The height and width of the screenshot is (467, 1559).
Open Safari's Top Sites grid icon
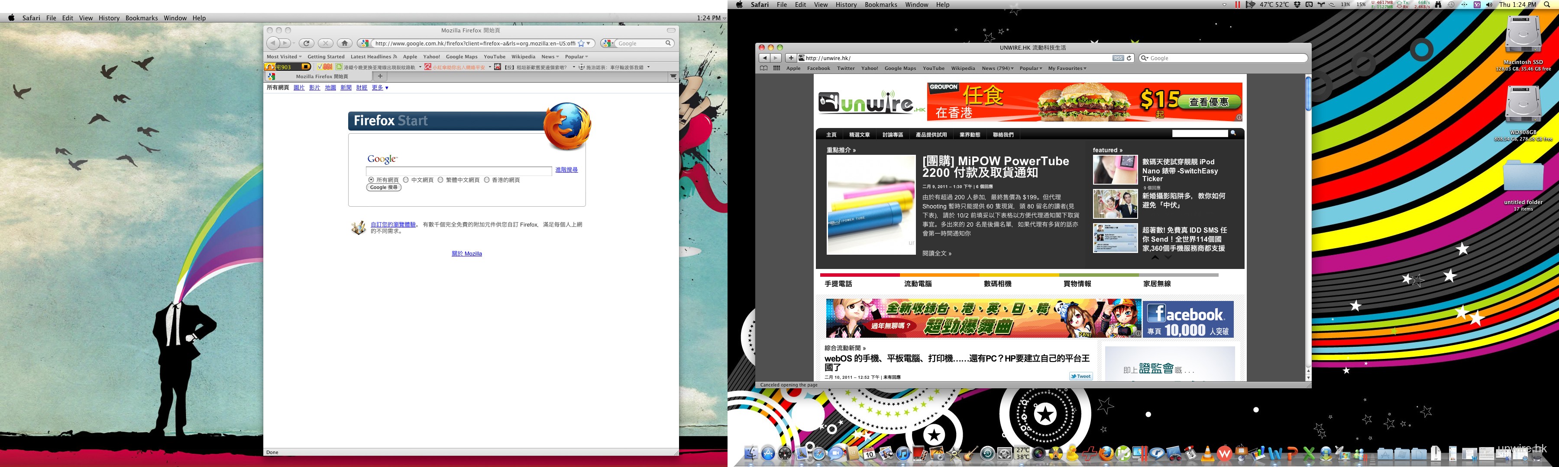(x=776, y=68)
